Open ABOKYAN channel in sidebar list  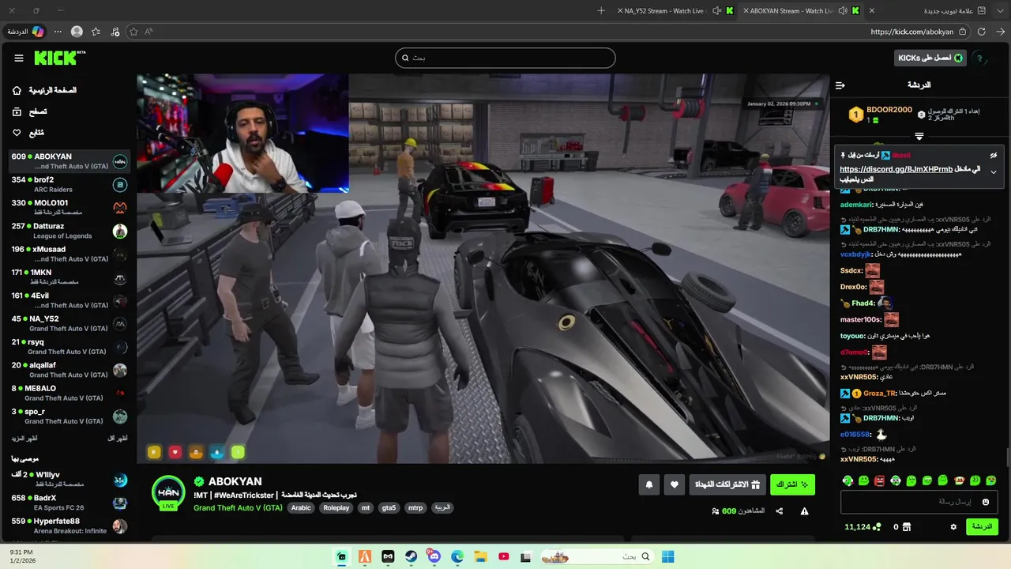69,161
